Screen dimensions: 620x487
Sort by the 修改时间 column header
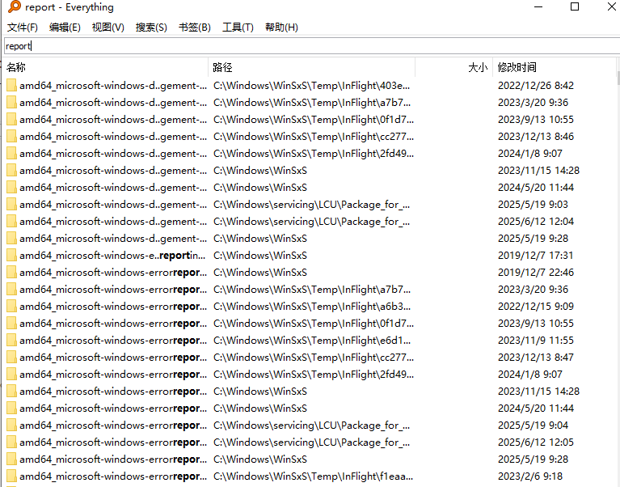(555, 67)
